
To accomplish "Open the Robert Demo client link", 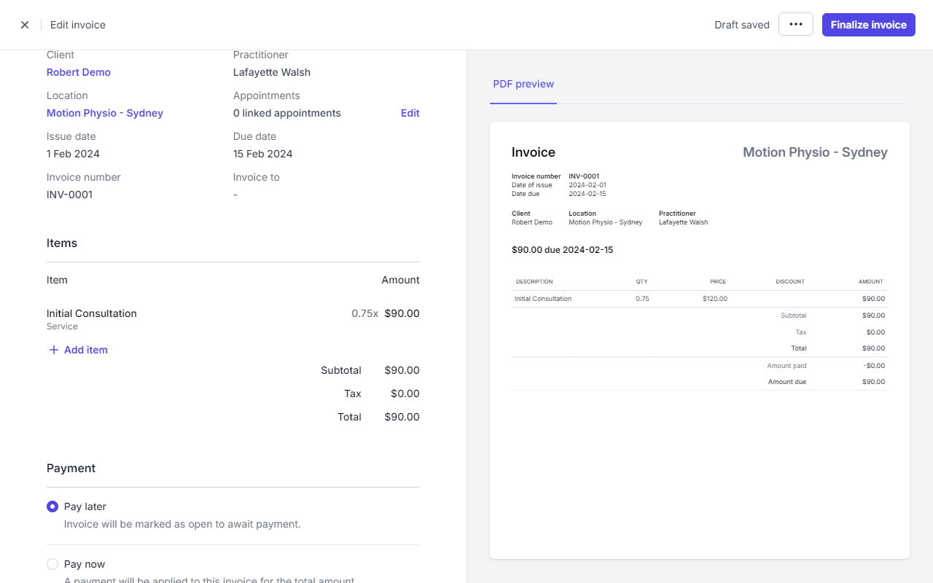I will tap(79, 72).
